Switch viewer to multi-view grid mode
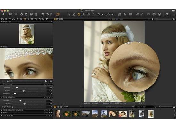Viewport: 176px width, 128px height. [x=55, y=19]
